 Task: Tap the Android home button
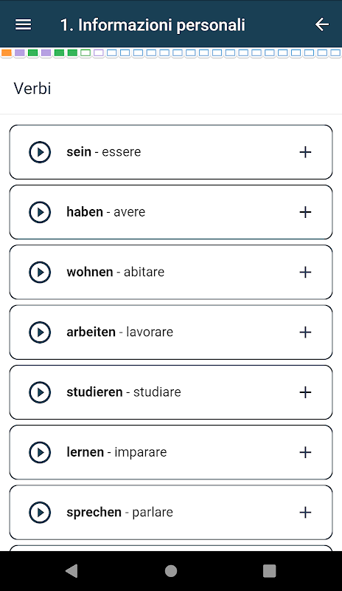(171, 571)
